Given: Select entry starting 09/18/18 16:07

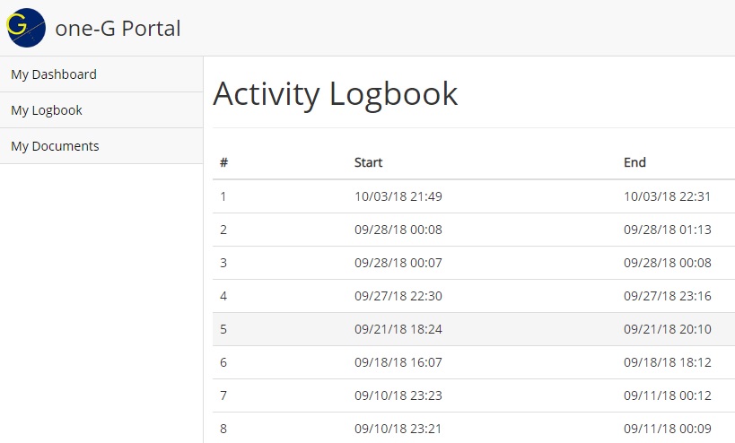Looking at the screenshot, I should [x=398, y=362].
